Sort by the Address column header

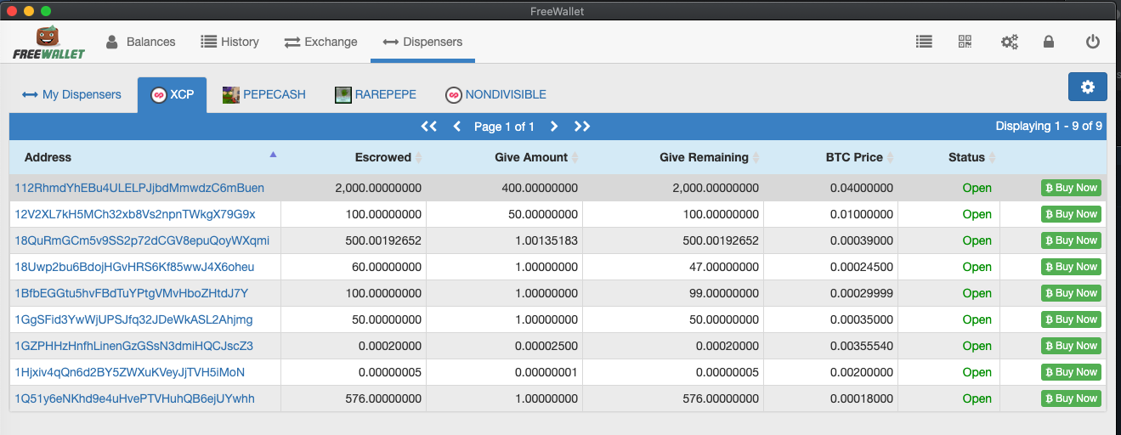click(x=144, y=157)
